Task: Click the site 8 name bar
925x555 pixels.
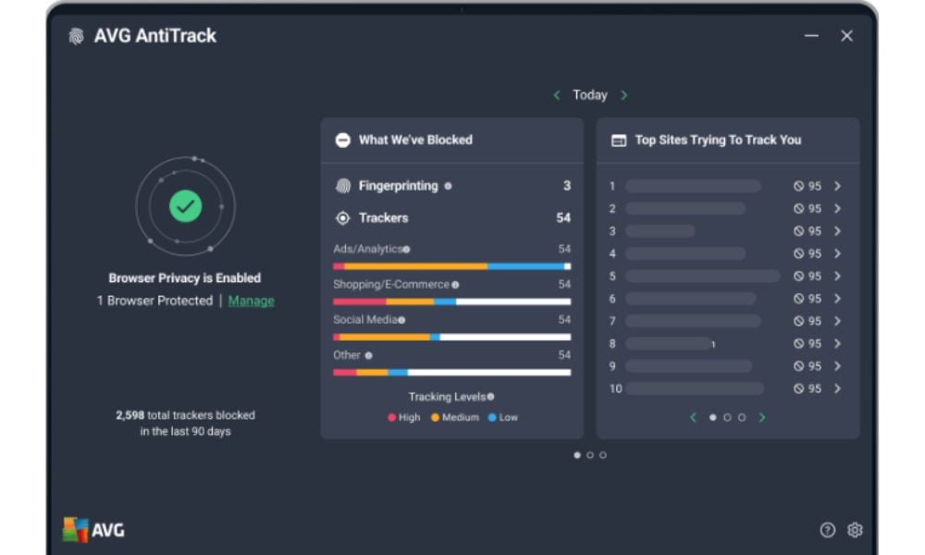Action: coord(669,343)
